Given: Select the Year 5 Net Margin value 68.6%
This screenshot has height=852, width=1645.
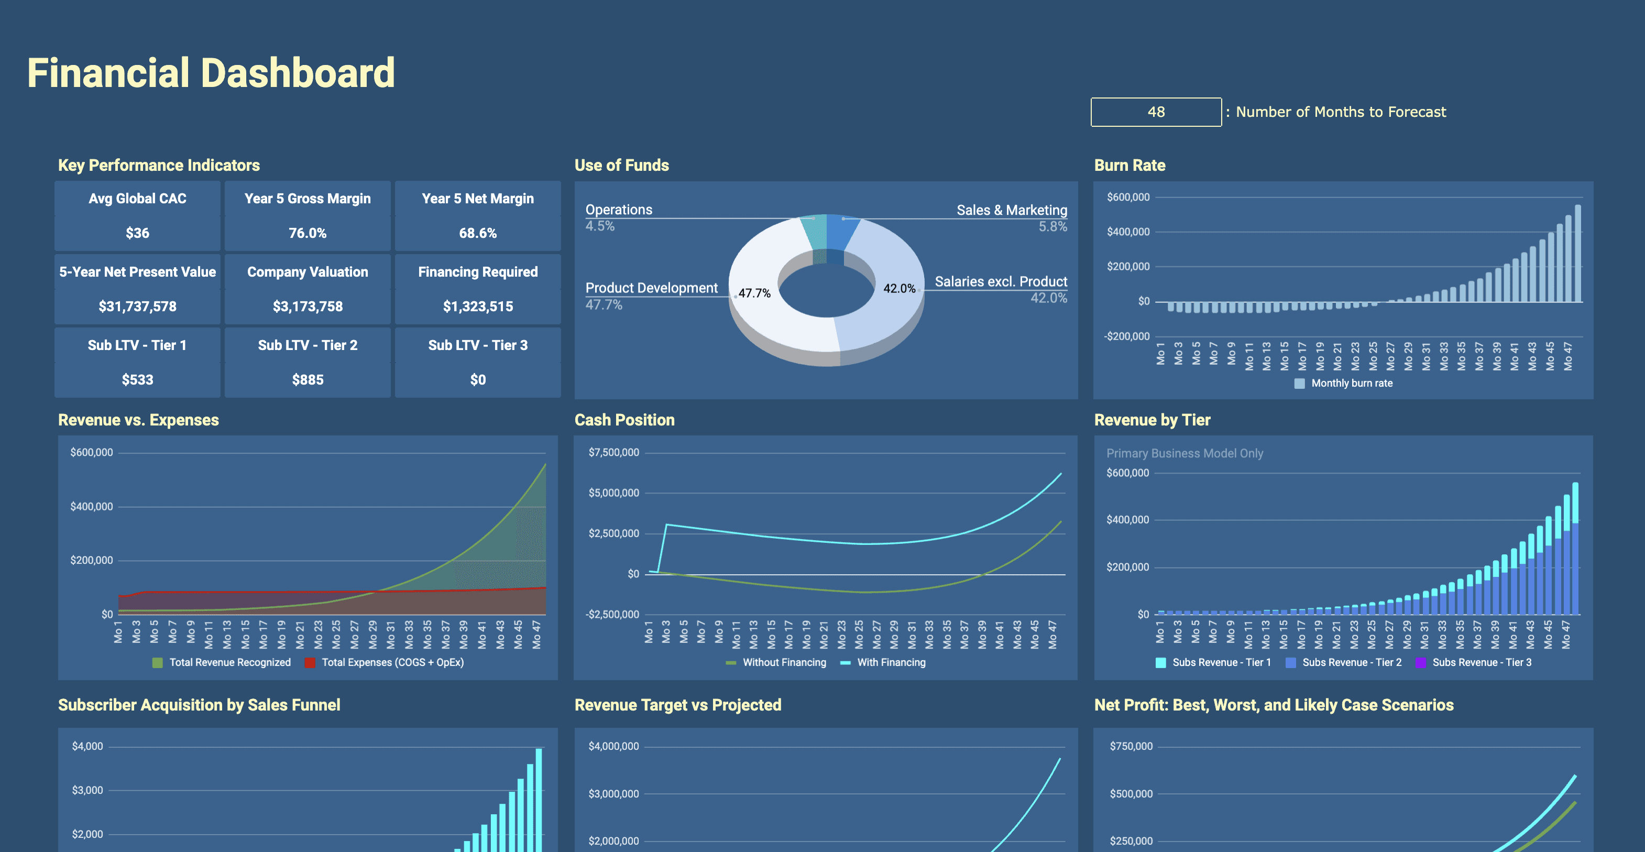Looking at the screenshot, I should 478,233.
